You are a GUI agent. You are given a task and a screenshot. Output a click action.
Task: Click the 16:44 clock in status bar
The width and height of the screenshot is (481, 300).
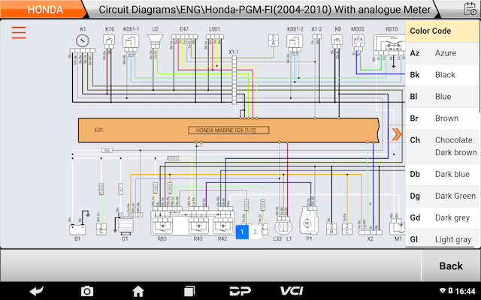pyautogui.click(x=465, y=290)
